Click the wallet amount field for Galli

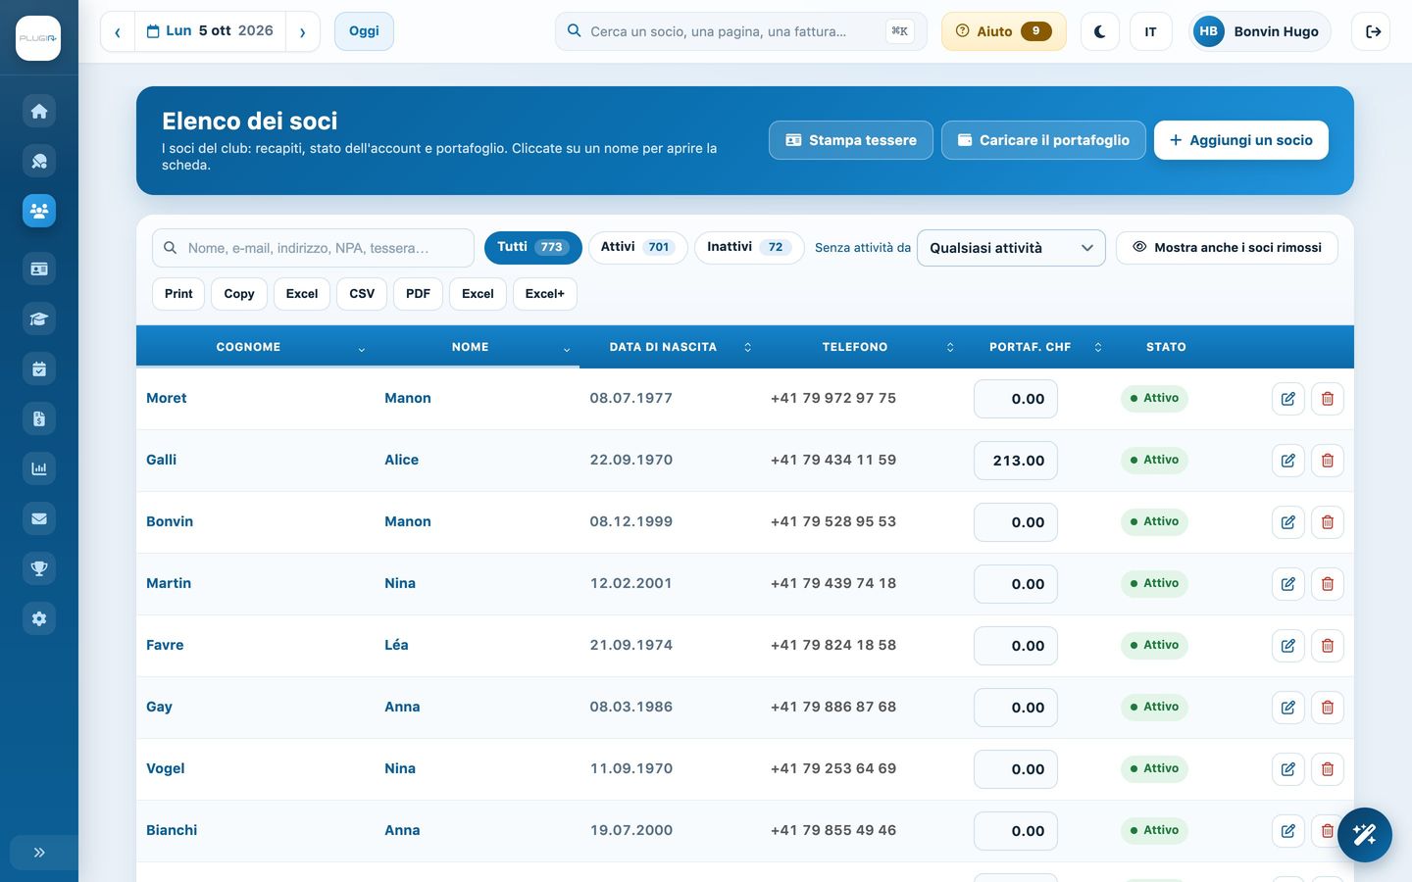point(1016,461)
